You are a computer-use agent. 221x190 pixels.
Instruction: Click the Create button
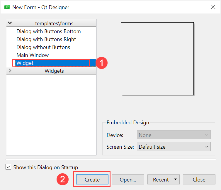92,179
